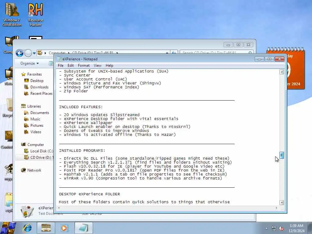The width and height of the screenshot is (312, 234).
Task: Open the Videos library
Action: (36, 132)
